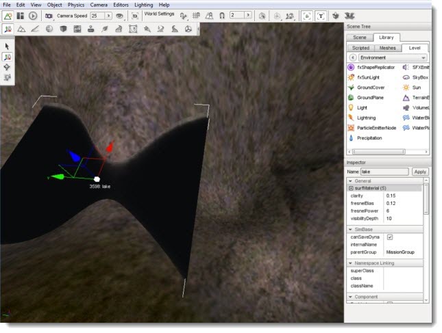
Task: Select the Decal Road Editor tool
Action: point(175,29)
